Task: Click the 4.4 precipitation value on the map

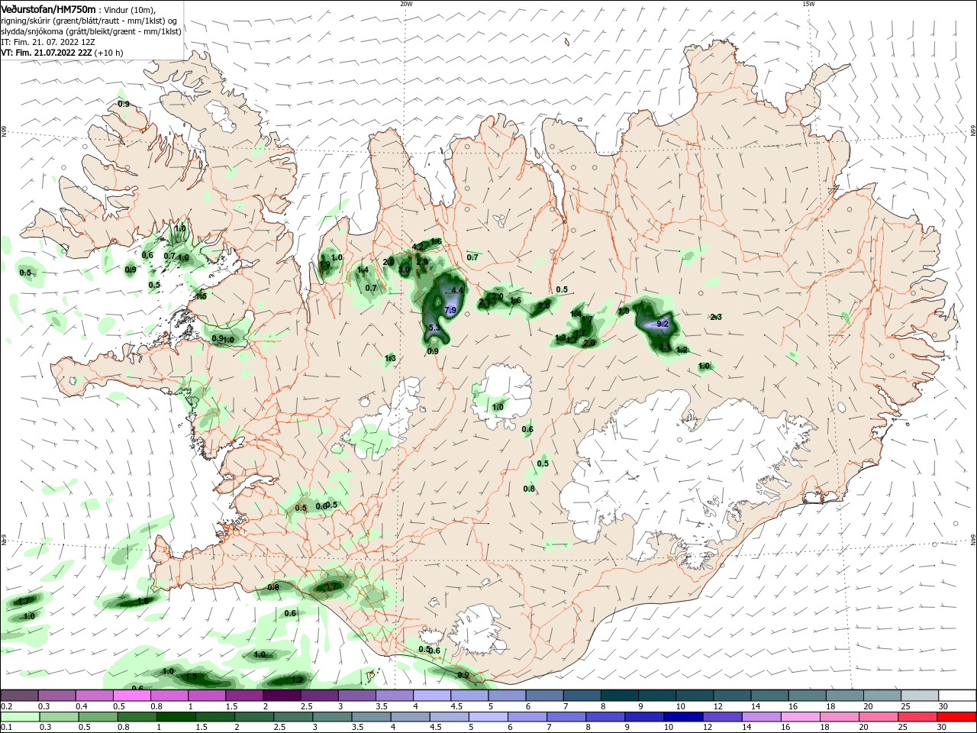Action: tap(458, 290)
